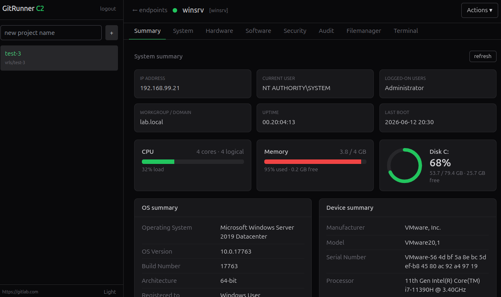Click the [winsrv] hostname tag
Screen dimensions: 501x297
[x=218, y=11]
